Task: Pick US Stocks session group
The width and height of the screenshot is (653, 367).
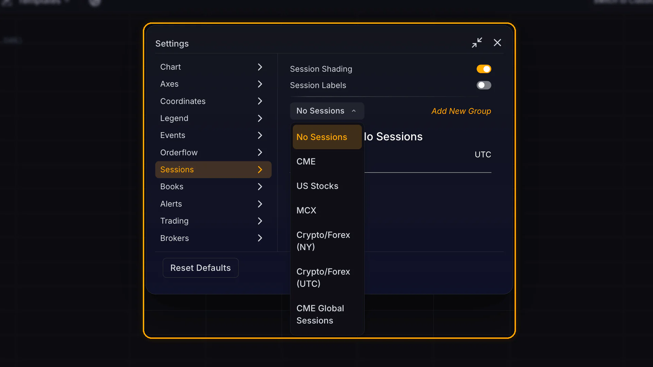Action: pyautogui.click(x=327, y=186)
